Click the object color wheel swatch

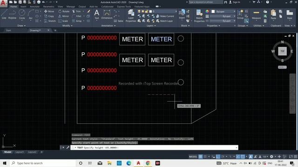(207, 11)
